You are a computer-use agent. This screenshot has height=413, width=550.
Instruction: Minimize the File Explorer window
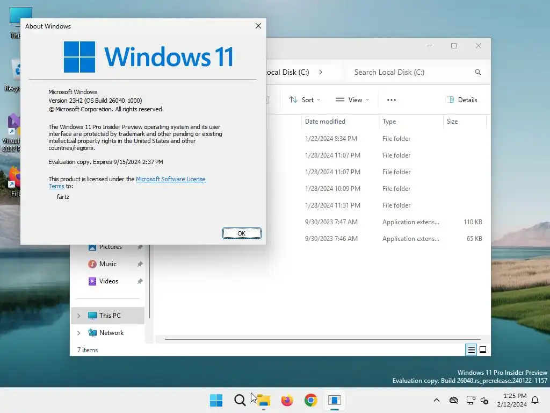[430, 46]
